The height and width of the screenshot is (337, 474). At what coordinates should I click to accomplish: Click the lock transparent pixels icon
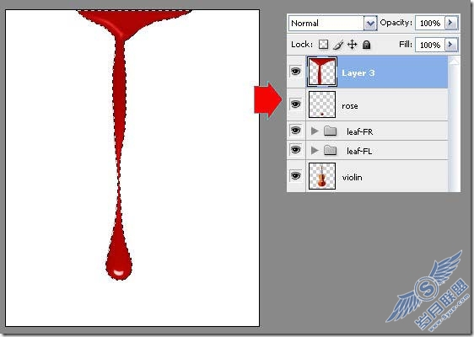(x=324, y=45)
